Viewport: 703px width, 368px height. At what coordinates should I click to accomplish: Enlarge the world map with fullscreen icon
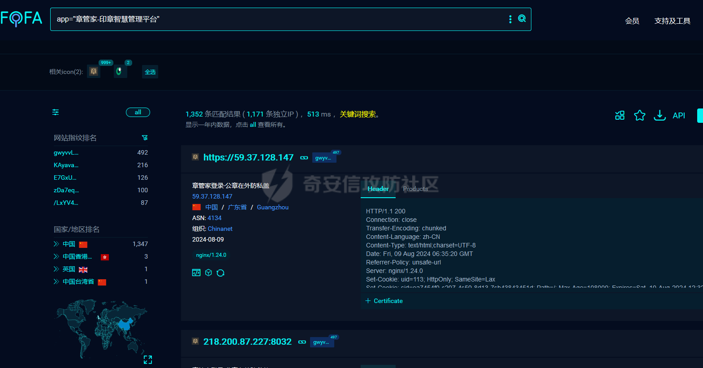coord(148,359)
